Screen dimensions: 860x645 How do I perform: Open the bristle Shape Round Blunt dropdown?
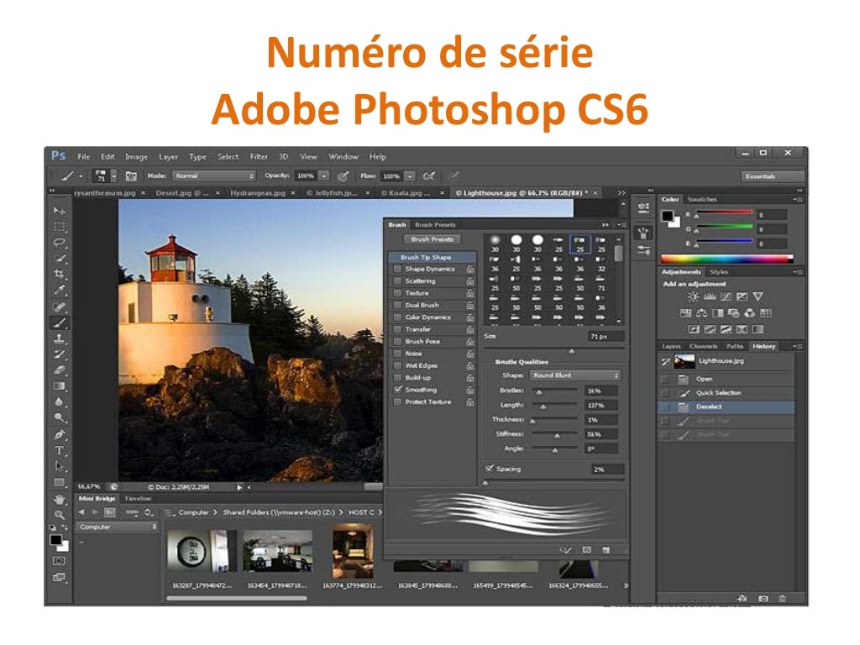point(574,375)
